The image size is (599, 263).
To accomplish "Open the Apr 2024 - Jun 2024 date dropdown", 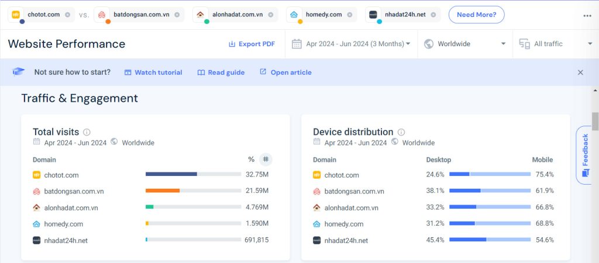I will coord(351,44).
